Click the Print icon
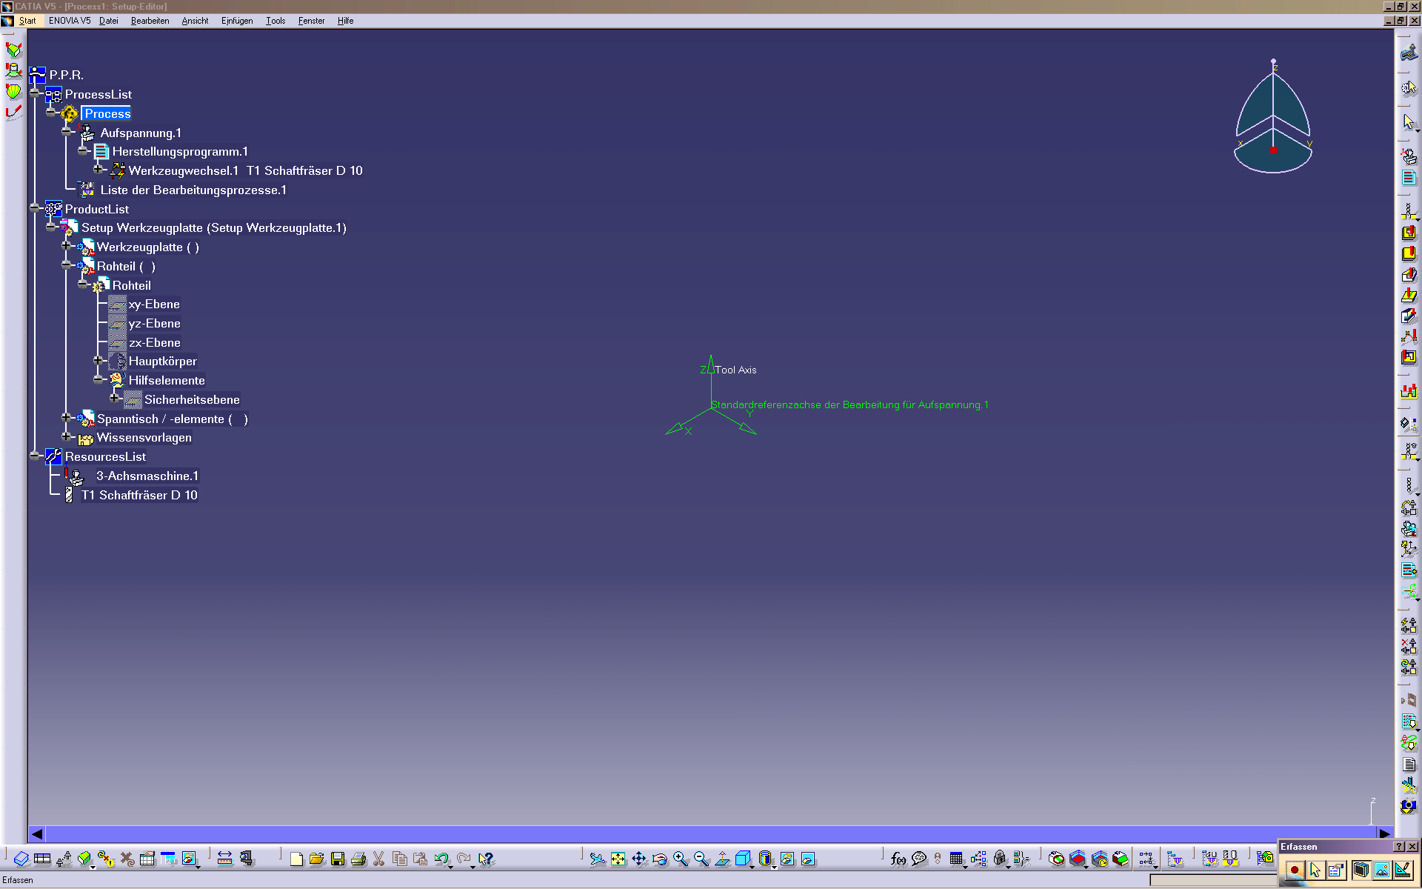Viewport: 1422px width, 889px height. click(358, 859)
